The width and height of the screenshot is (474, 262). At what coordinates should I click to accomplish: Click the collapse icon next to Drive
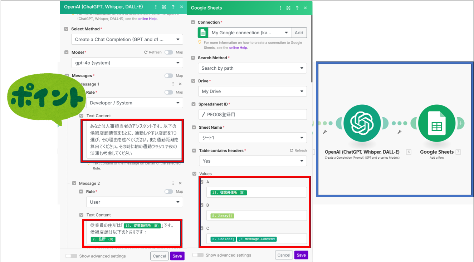[193, 81]
